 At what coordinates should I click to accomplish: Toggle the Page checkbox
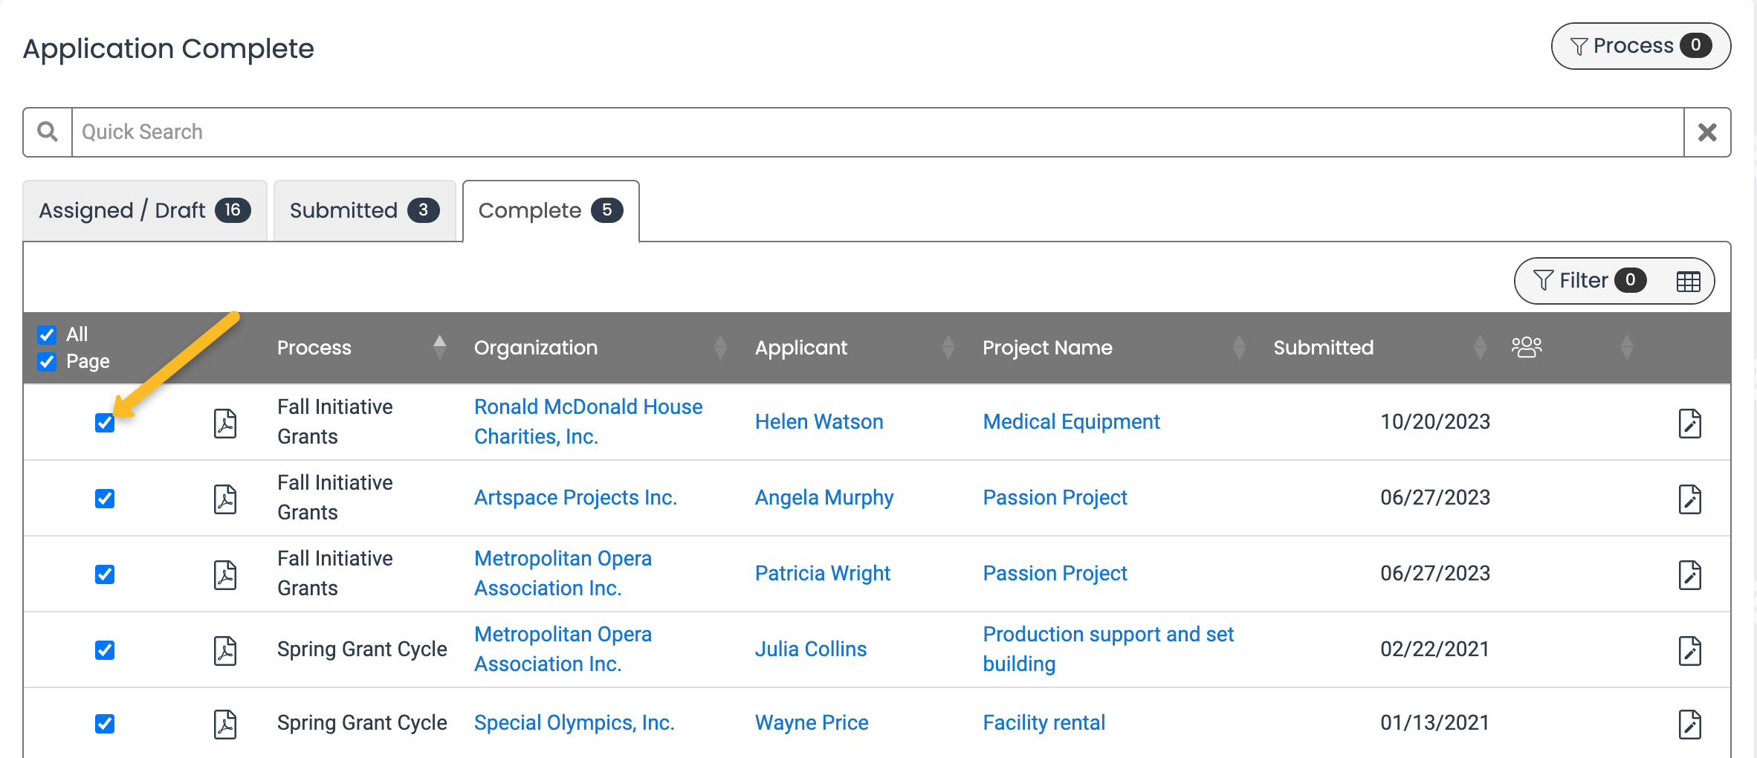[47, 362]
